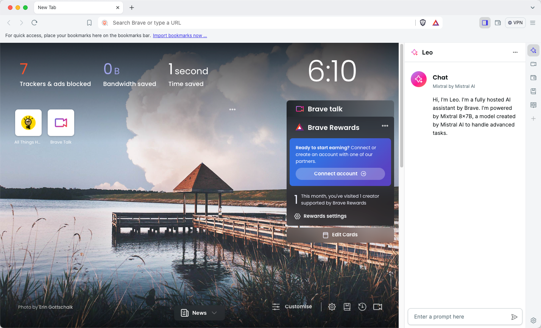The width and height of the screenshot is (541, 328).
Task: Click the Edit Cards button
Action: tap(340, 235)
